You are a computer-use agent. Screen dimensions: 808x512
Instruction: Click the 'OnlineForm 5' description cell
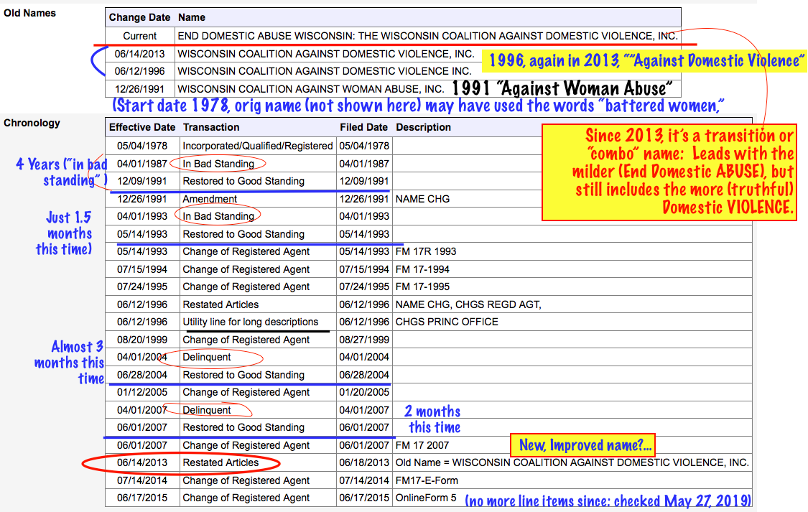[426, 498]
